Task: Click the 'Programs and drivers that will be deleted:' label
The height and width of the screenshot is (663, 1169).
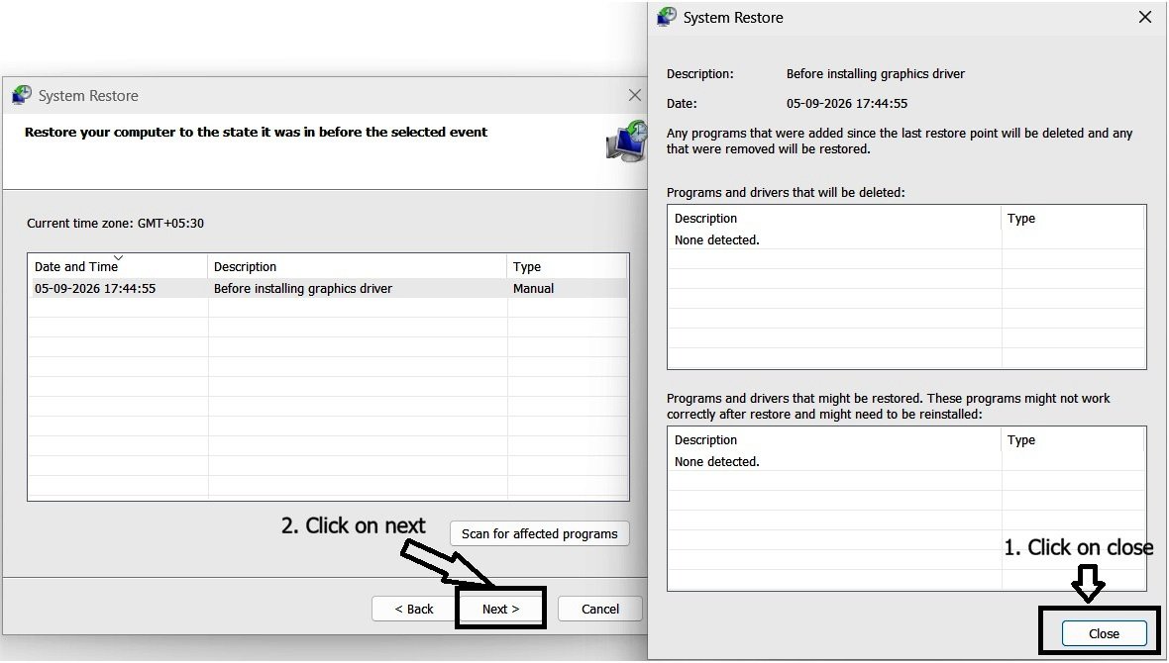Action: (786, 192)
